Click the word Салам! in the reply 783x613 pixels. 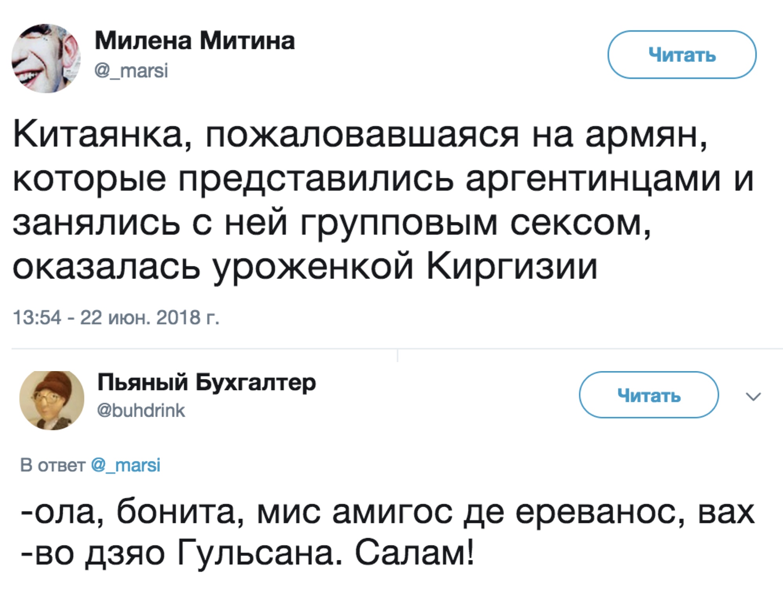click(414, 555)
